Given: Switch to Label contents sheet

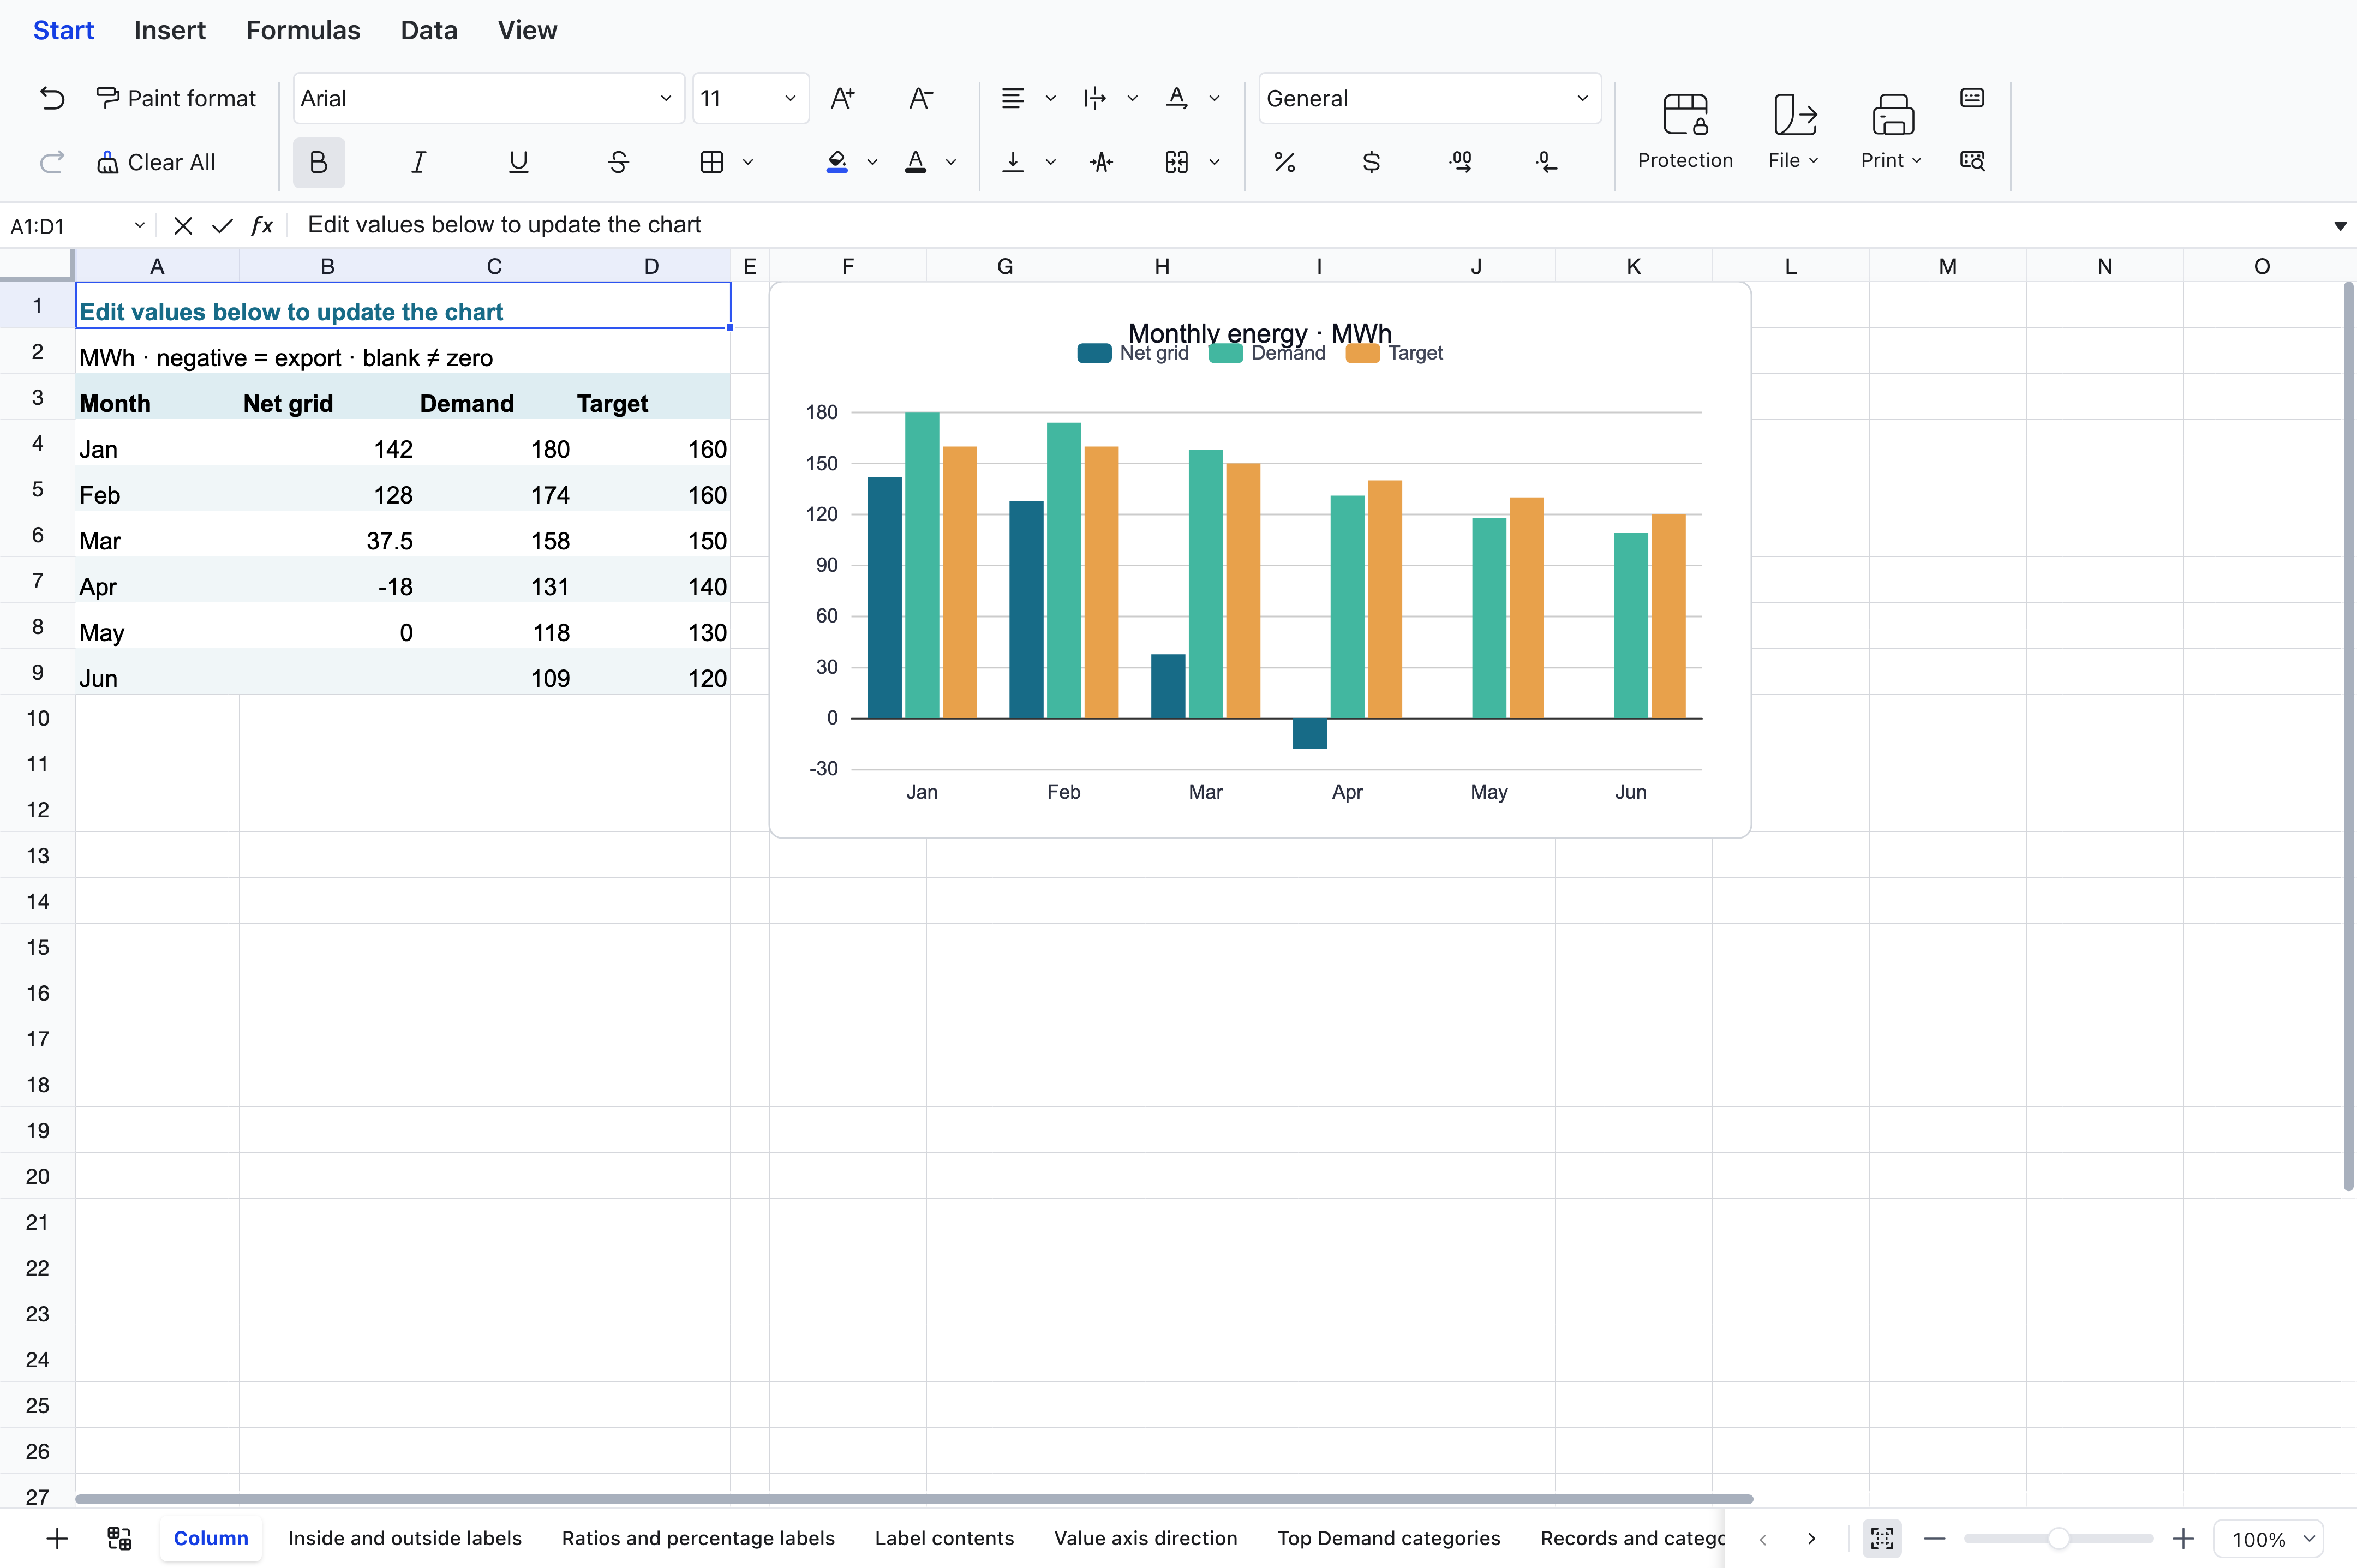Looking at the screenshot, I should [x=944, y=1538].
